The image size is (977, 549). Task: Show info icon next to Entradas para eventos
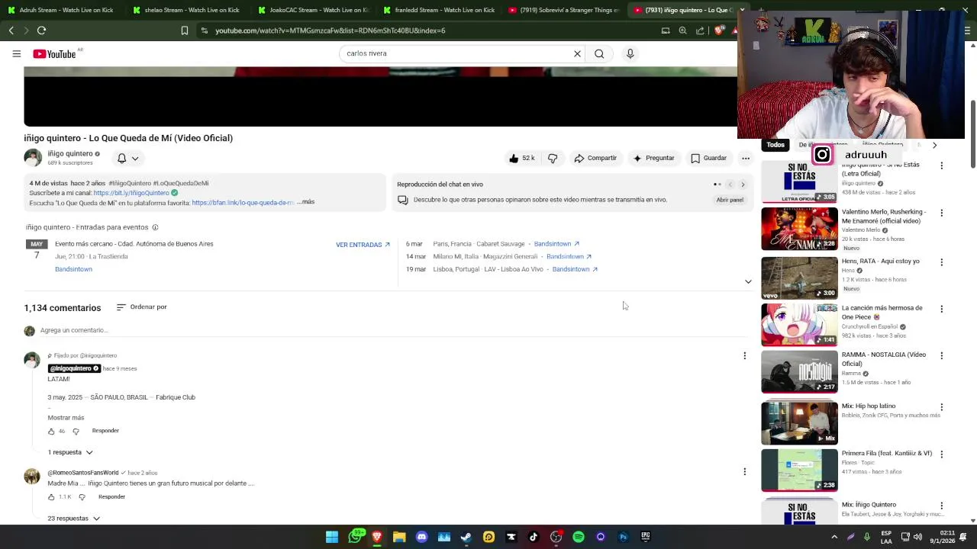pos(155,227)
